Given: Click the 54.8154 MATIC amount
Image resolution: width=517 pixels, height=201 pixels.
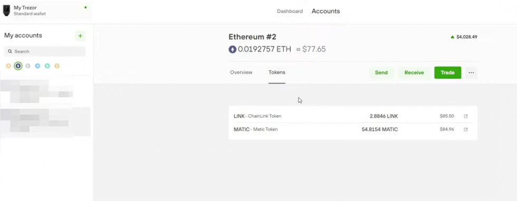Looking at the screenshot, I should point(380,129).
